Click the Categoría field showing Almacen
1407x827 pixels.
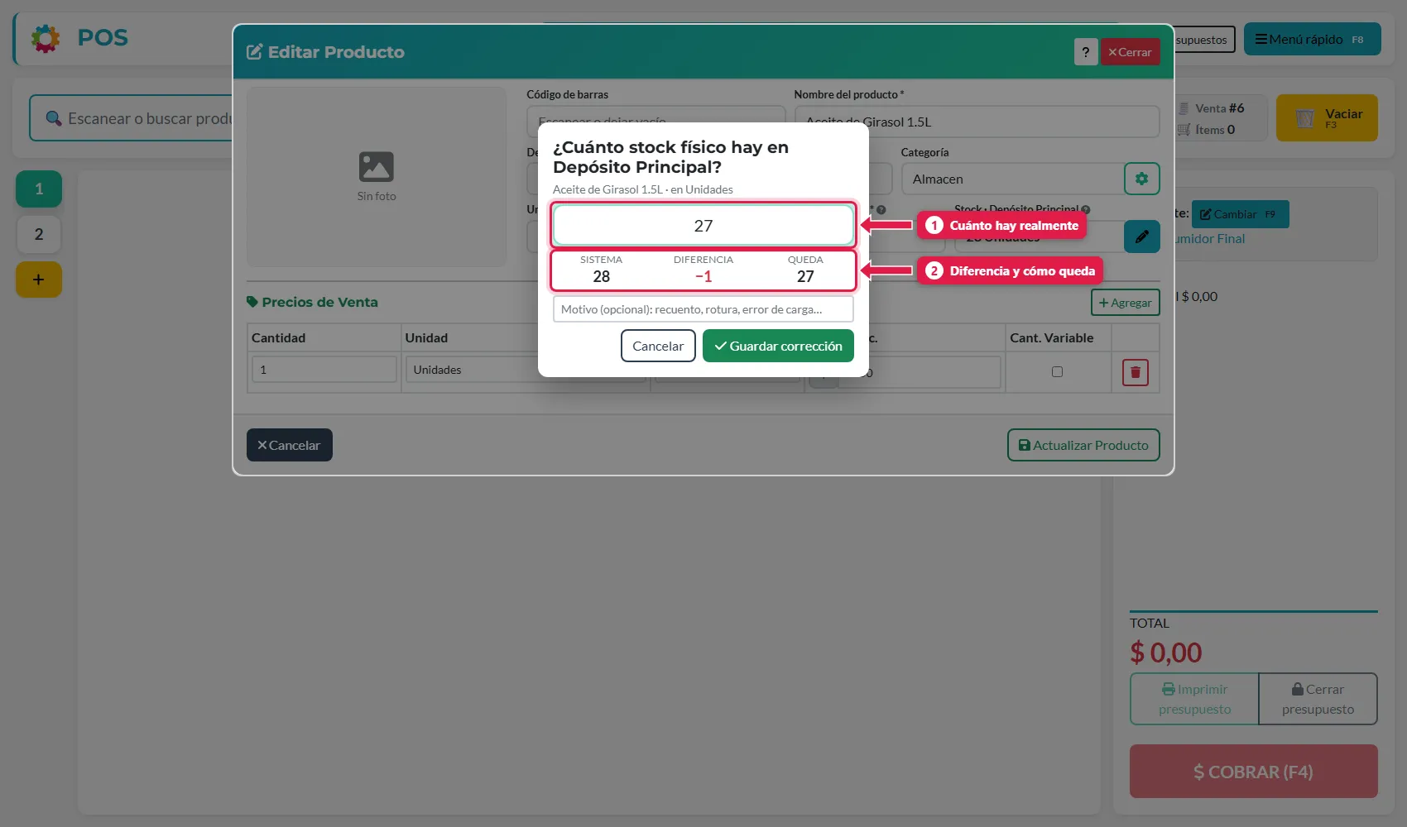1011,179
